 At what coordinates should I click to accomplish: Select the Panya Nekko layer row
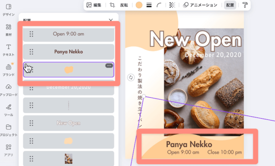click(x=69, y=52)
